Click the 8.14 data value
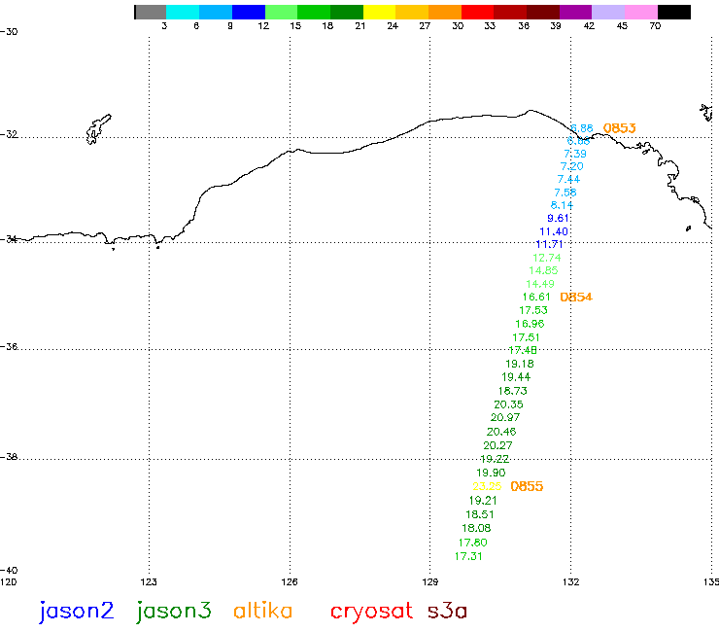This screenshot has width=719, height=632. 562,205
